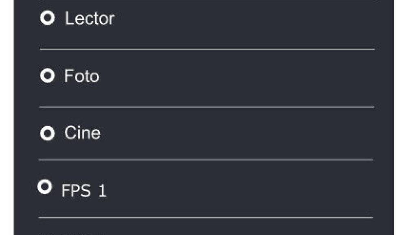417x235 pixels.
Task: Click the Foto label text
Action: [81, 76]
